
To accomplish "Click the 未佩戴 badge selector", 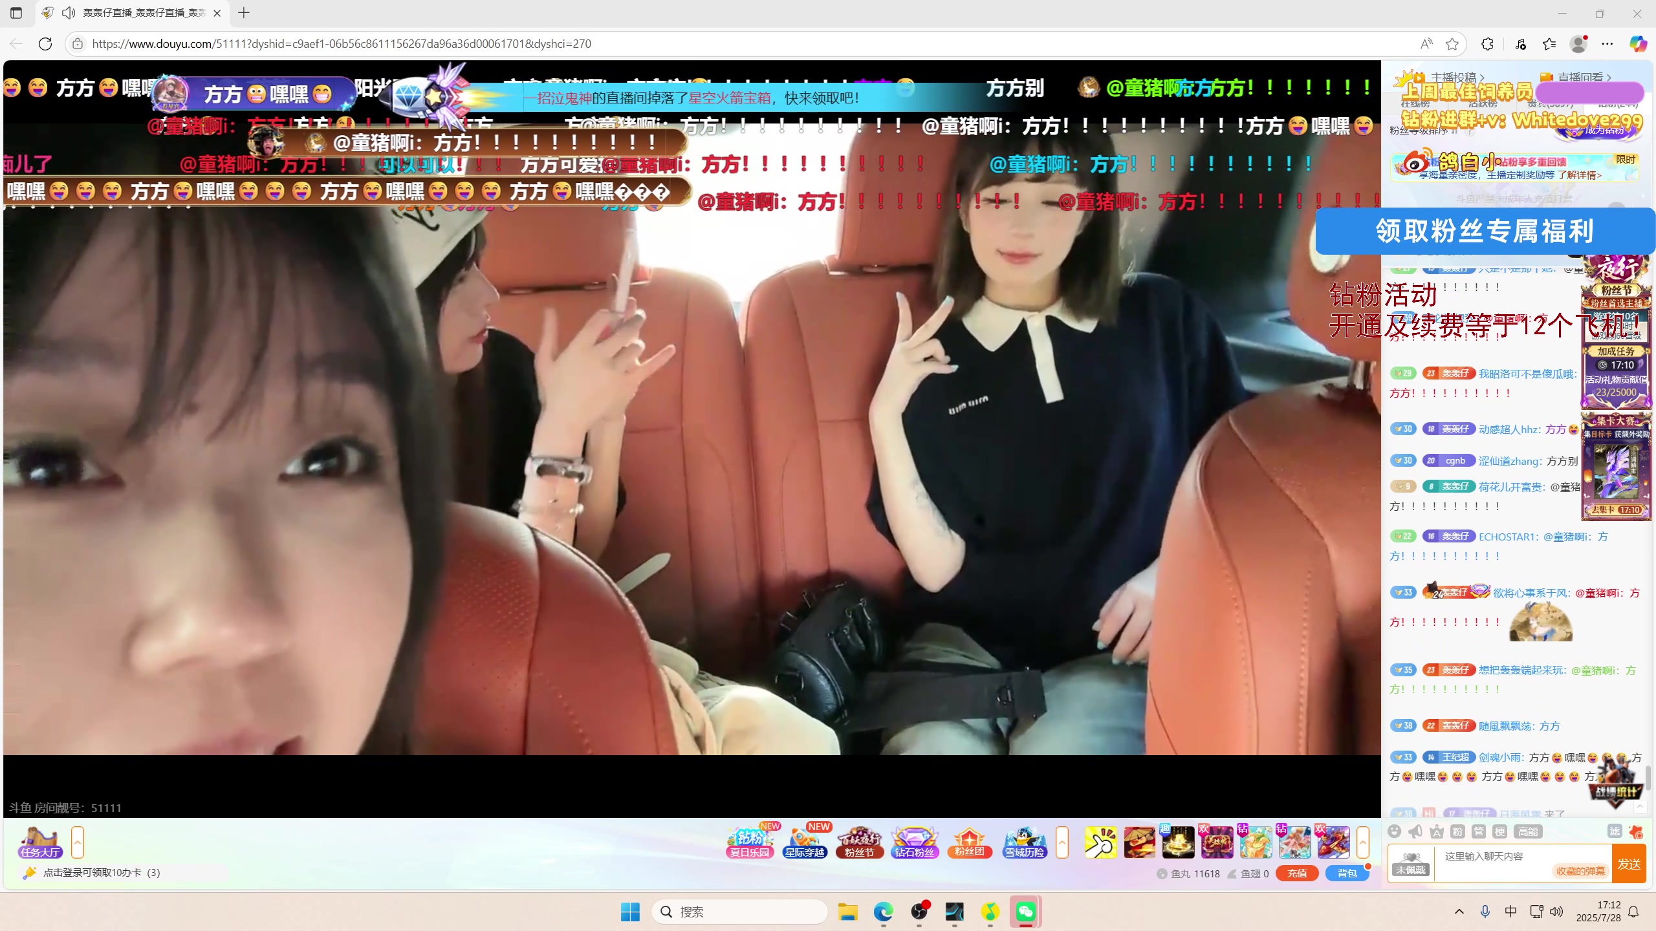I will pyautogui.click(x=1411, y=864).
